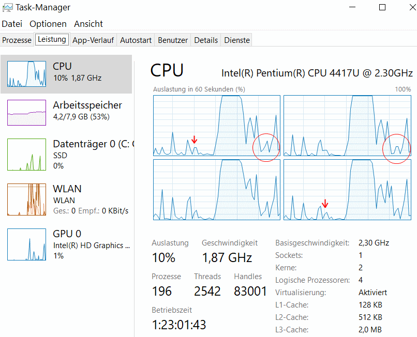Go to the Autostart tab
The width and height of the screenshot is (417, 337).
(x=136, y=40)
